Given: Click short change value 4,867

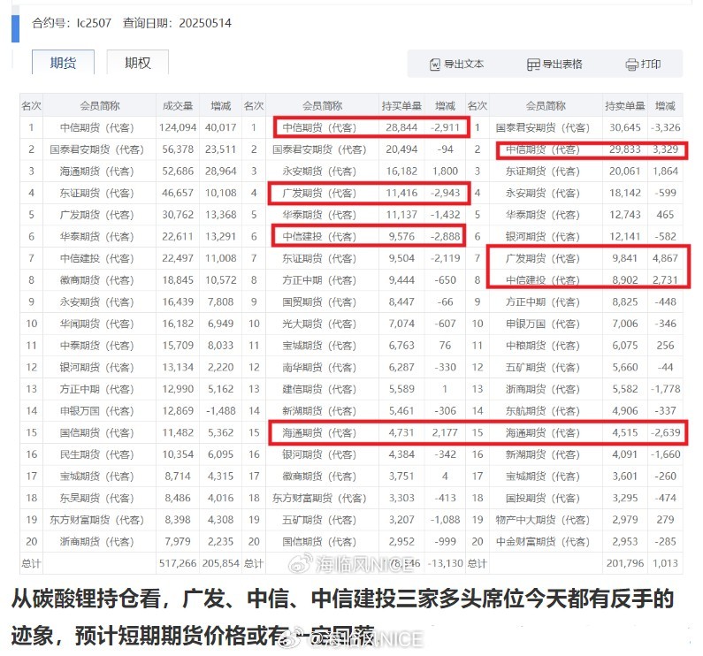Looking at the screenshot, I should [x=665, y=258].
